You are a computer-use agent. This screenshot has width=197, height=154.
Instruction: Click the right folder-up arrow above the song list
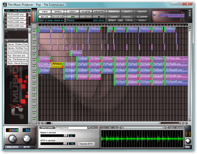(x=25, y=41)
